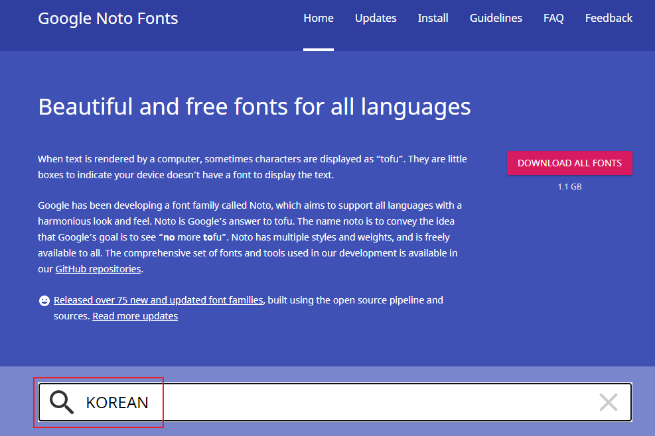This screenshot has height=436, width=655.
Task: Follow the GitHub repositories link
Action: click(98, 269)
